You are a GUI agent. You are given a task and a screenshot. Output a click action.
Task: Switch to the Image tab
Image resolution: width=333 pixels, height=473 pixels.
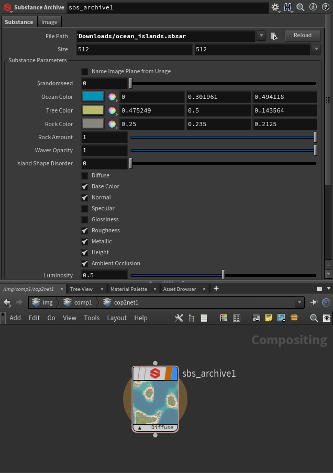tap(49, 22)
